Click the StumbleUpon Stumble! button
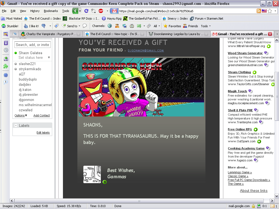Image resolution: width=279 pixels, height=209 pixels. [x=10, y=26]
